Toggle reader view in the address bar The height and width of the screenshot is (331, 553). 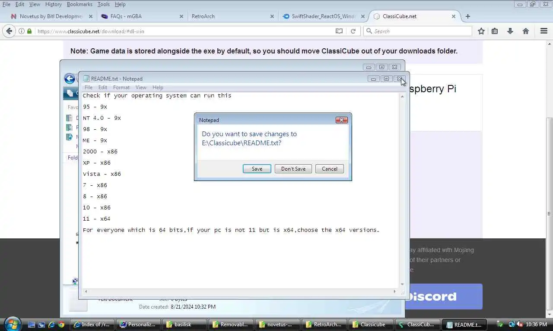point(339,31)
